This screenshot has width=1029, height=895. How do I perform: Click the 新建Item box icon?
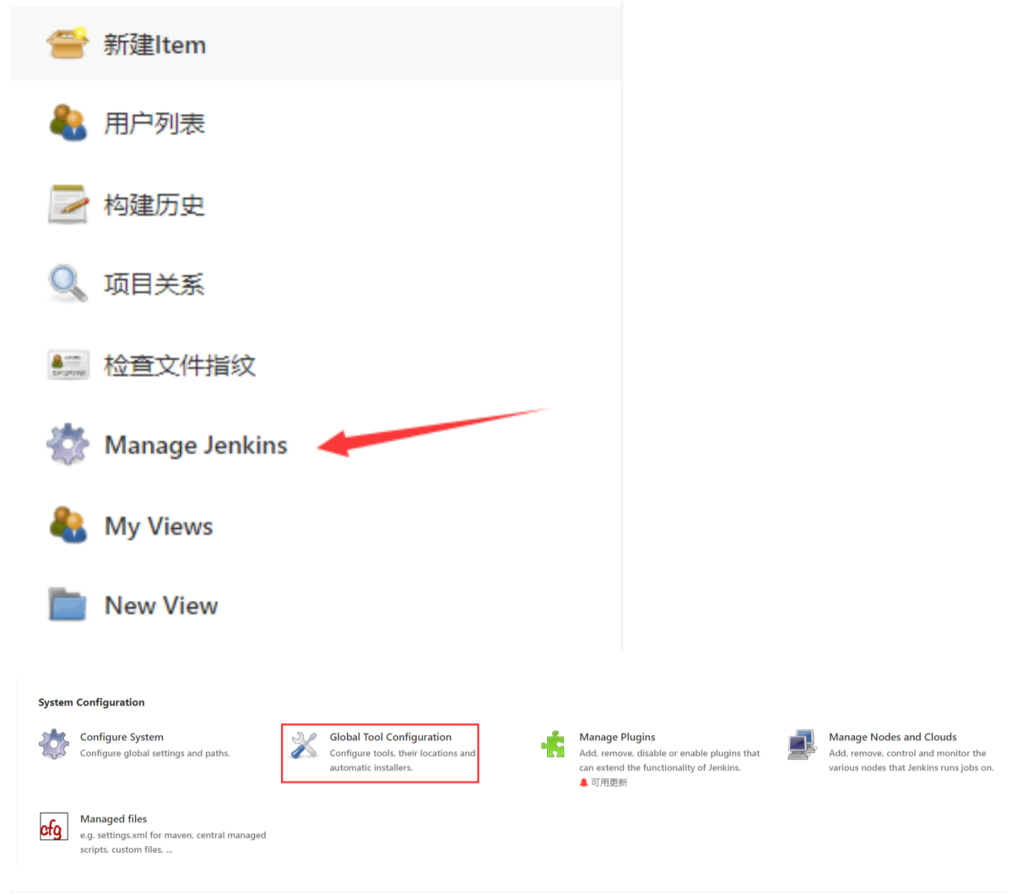pyautogui.click(x=67, y=43)
